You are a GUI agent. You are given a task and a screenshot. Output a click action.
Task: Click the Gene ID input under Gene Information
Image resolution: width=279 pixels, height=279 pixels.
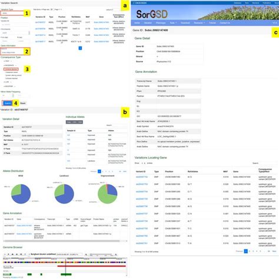coord(15,52)
